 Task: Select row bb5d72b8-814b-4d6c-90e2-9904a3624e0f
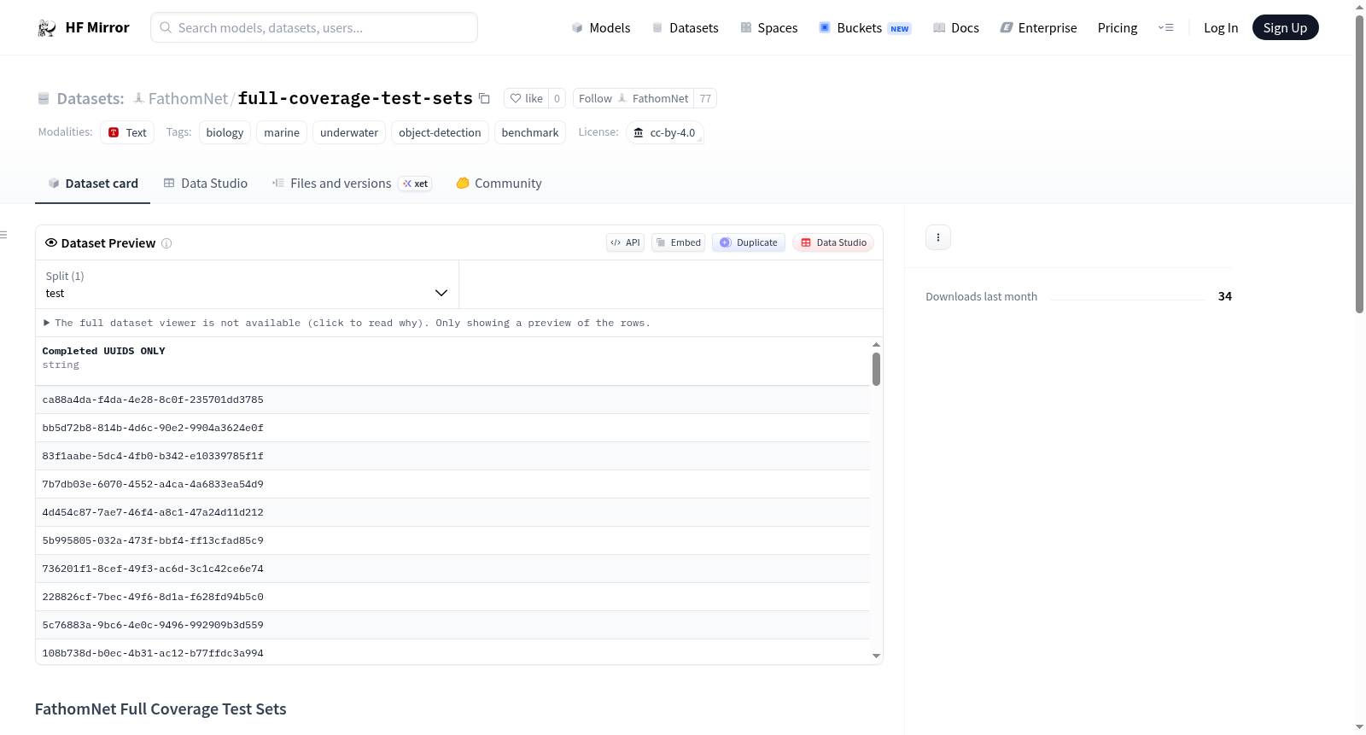[x=452, y=428]
